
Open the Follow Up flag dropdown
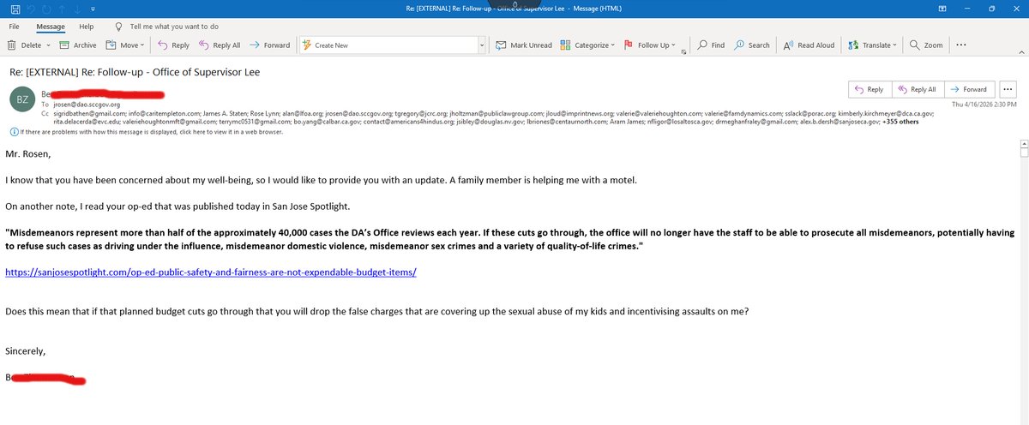649,45
